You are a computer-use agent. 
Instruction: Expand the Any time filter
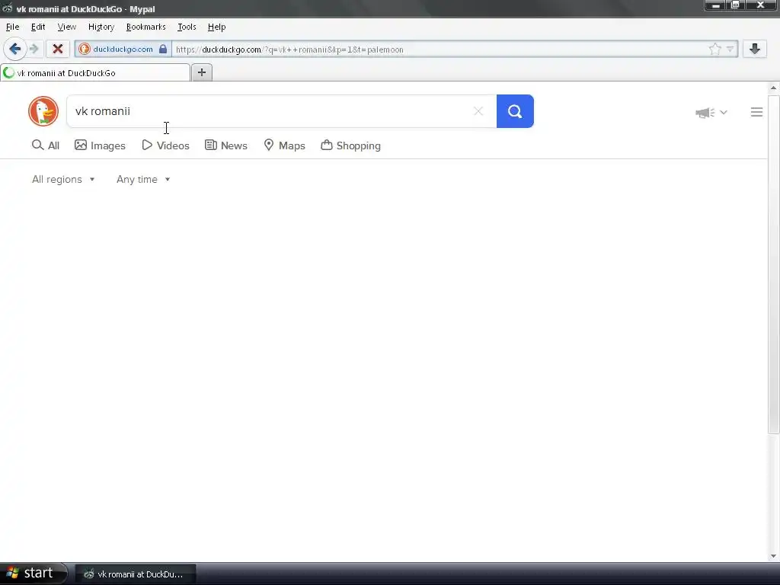[143, 179]
